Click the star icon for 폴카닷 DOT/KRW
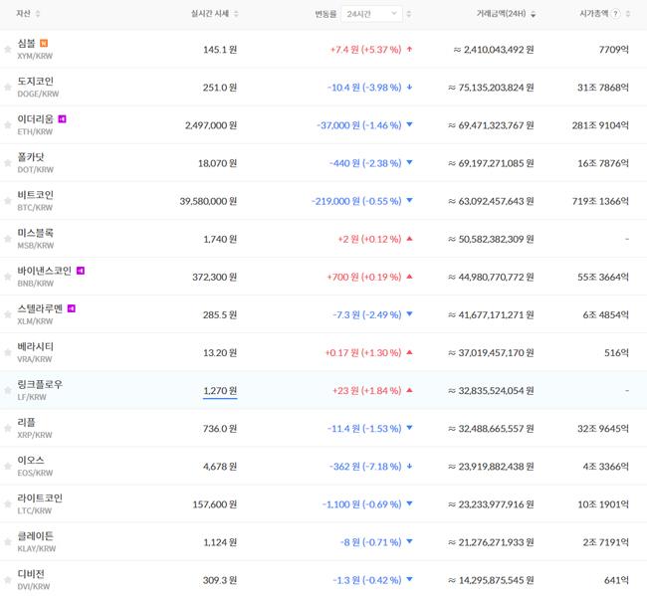This screenshot has height=596, width=647. 8,163
